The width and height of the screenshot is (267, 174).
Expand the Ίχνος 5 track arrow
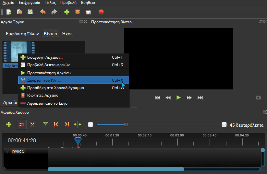click(x=7, y=151)
